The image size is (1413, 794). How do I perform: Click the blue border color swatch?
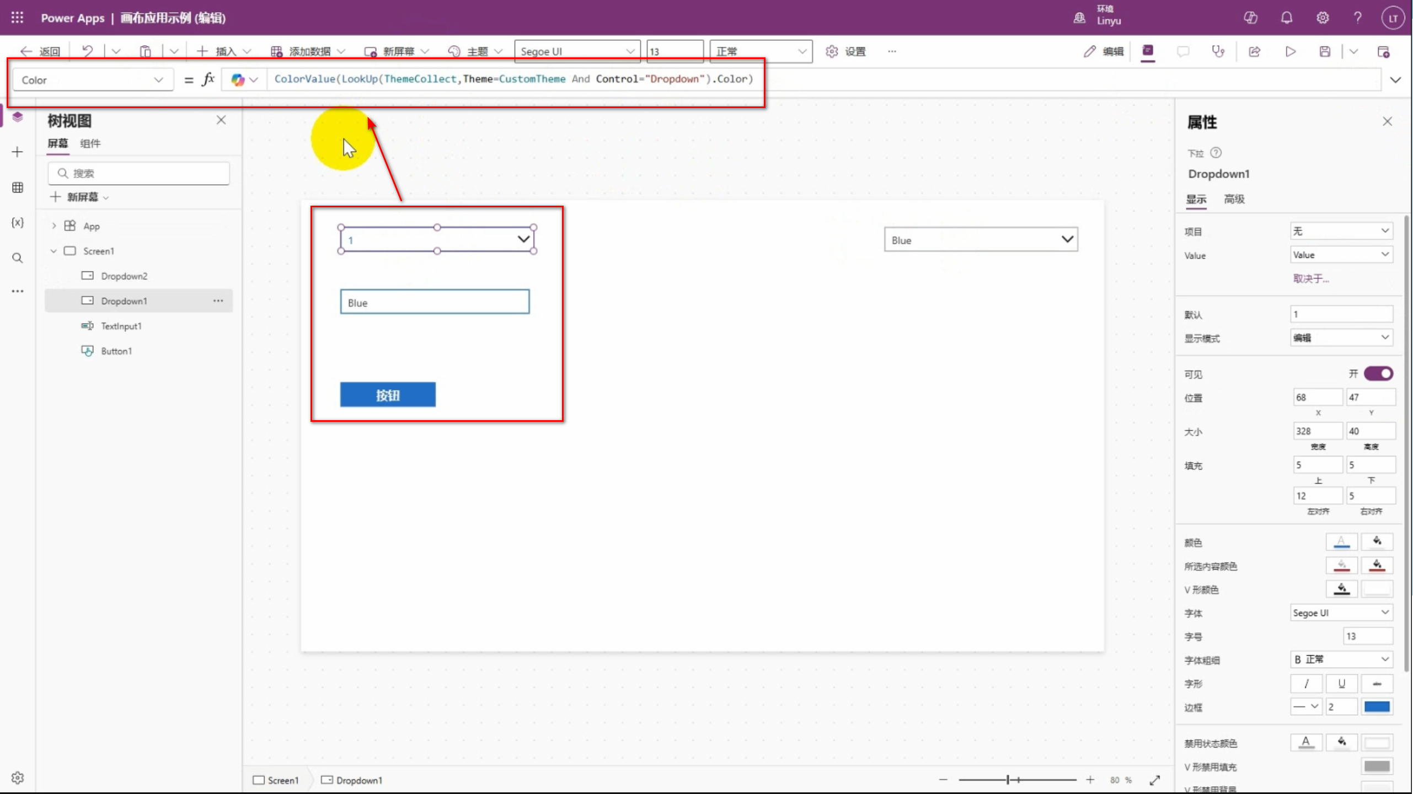point(1377,707)
